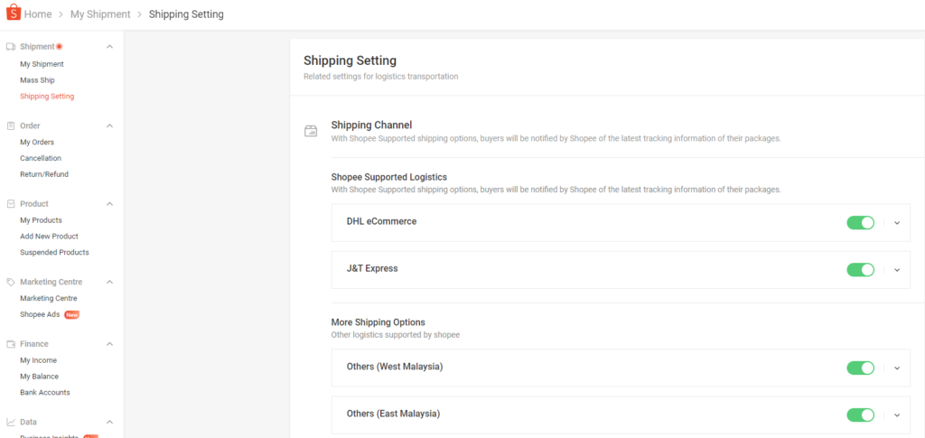925x438 pixels.
Task: Click the J&T Express row label
Action: tap(372, 269)
